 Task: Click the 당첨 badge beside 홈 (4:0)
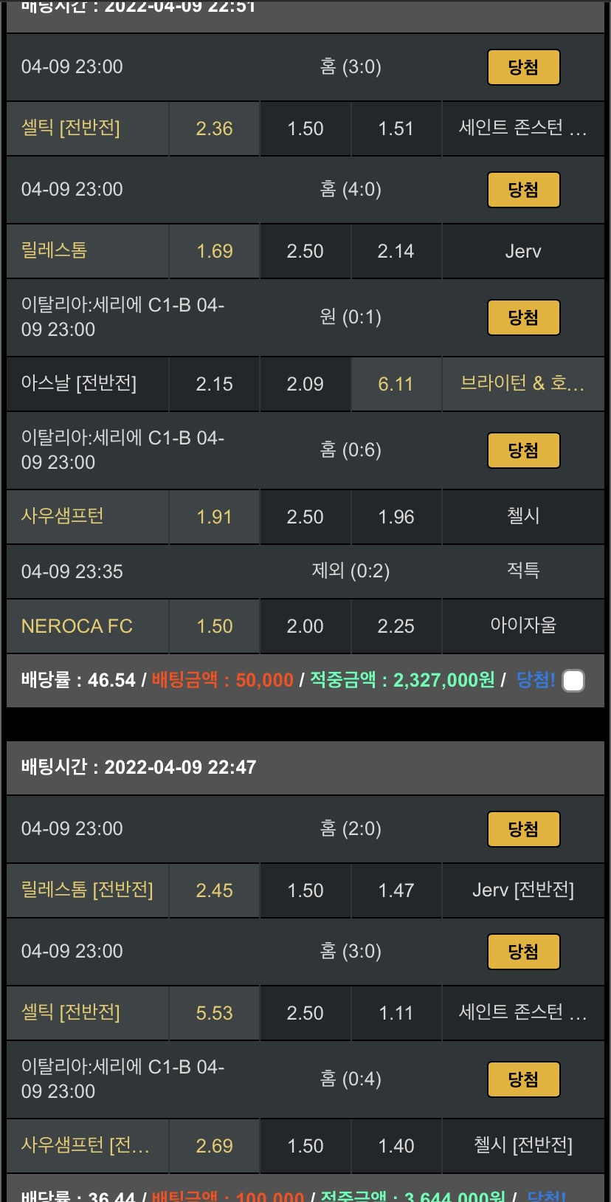click(523, 190)
